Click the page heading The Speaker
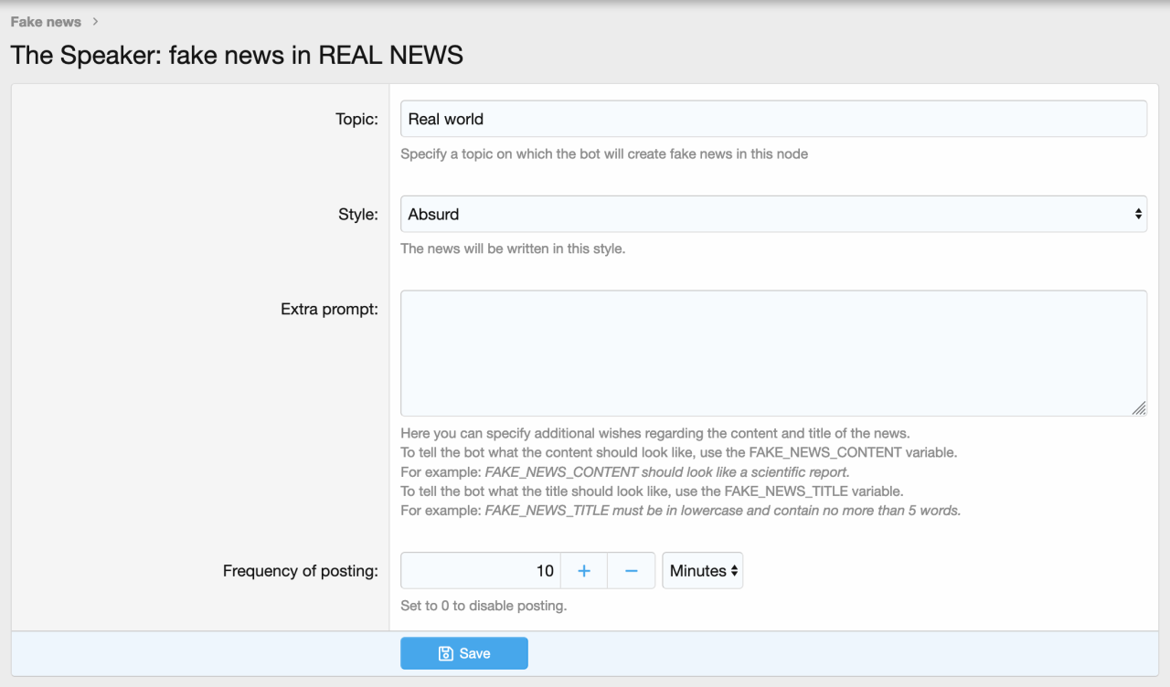The image size is (1170, 687). pyautogui.click(x=237, y=56)
